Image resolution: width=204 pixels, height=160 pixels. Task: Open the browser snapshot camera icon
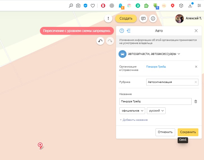[x=78, y=6]
